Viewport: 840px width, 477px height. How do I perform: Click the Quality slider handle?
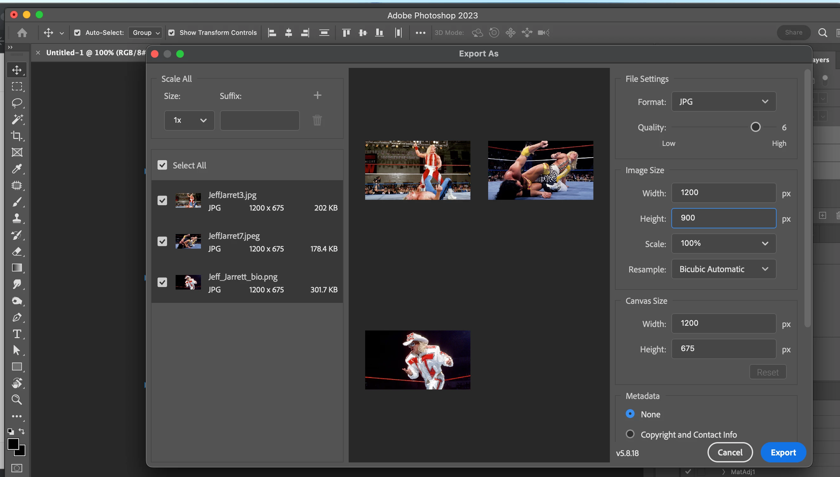coord(755,127)
